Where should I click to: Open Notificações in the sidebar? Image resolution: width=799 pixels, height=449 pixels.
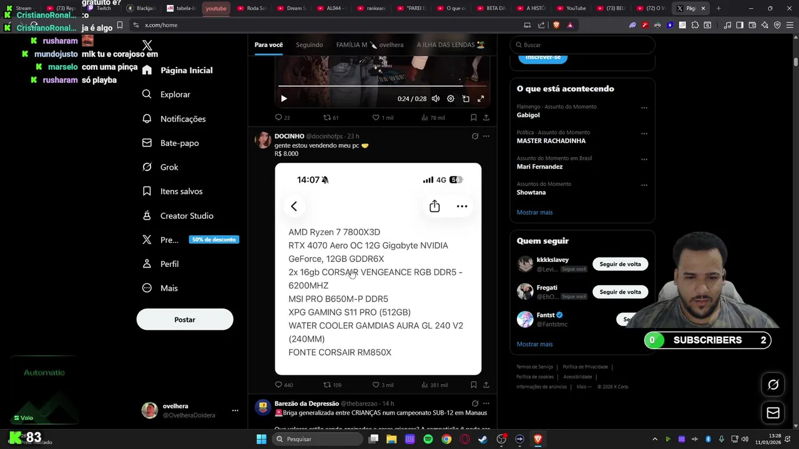click(x=174, y=118)
